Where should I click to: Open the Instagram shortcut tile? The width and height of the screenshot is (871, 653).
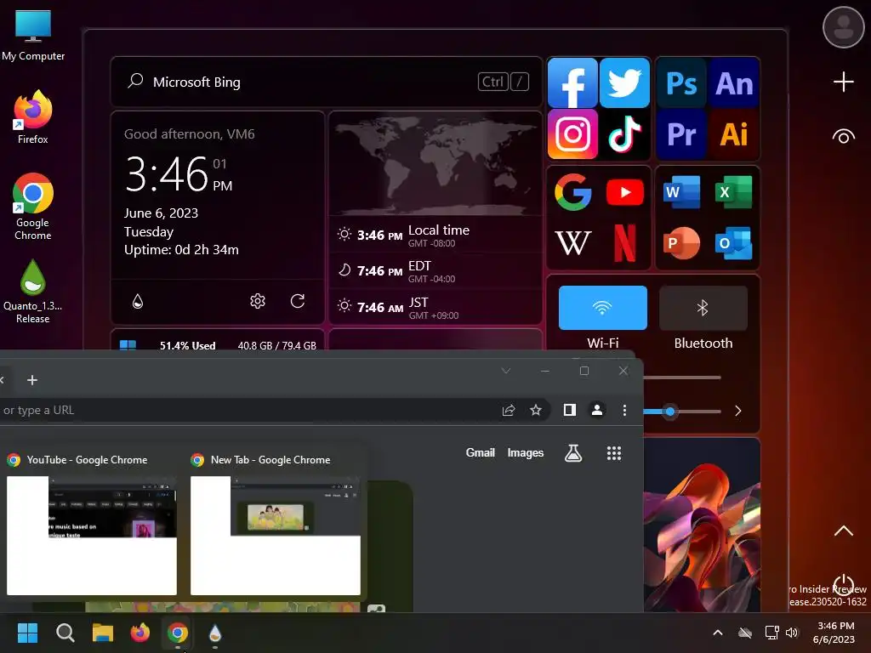[572, 133]
